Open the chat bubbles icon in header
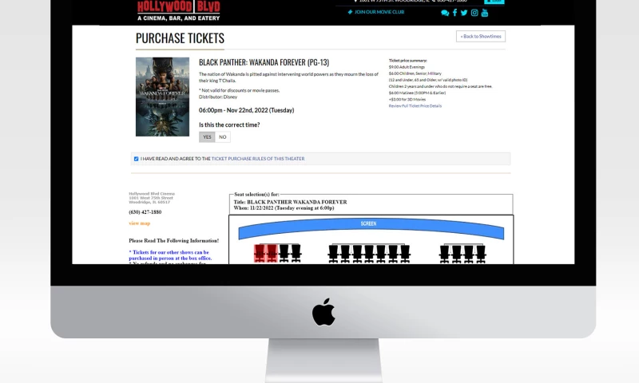639x383 pixels. coord(445,13)
